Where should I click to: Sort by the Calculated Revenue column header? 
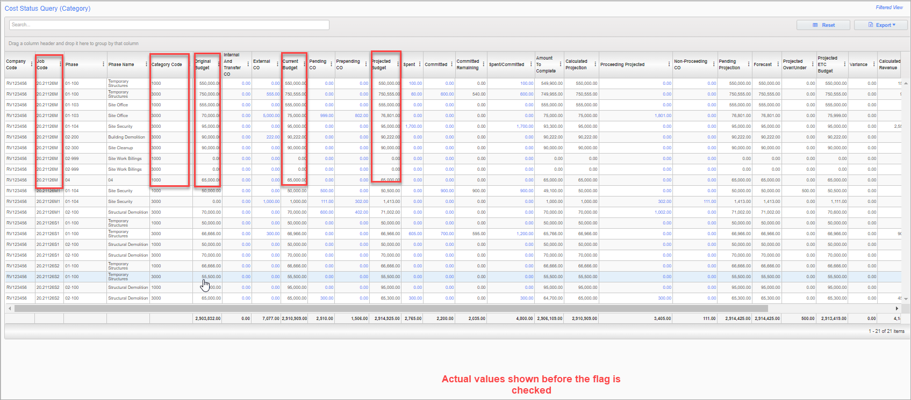click(x=890, y=64)
